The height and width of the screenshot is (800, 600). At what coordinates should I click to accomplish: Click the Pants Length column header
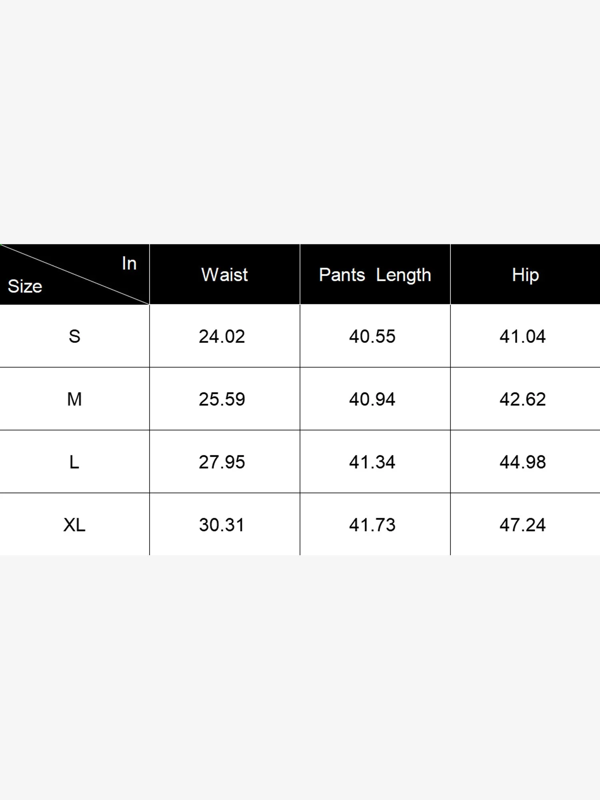pyautogui.click(x=375, y=275)
